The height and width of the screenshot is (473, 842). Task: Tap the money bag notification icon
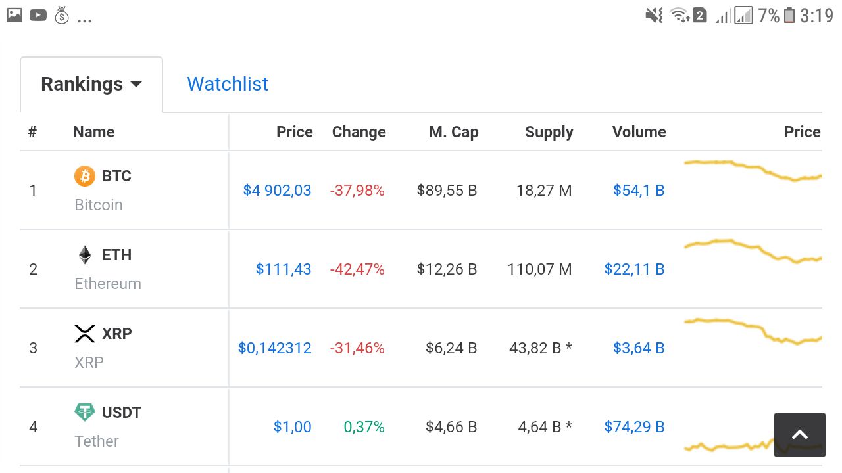pyautogui.click(x=61, y=15)
